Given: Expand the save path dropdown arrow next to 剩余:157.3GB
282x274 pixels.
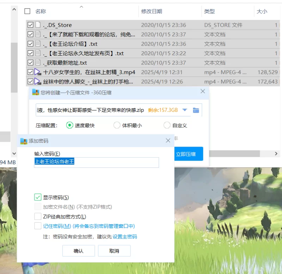Looking at the screenshot, I should click(x=185, y=110).
